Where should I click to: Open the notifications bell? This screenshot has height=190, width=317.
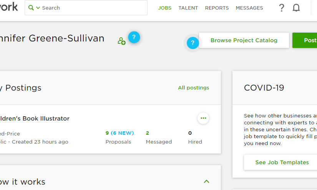point(296,8)
